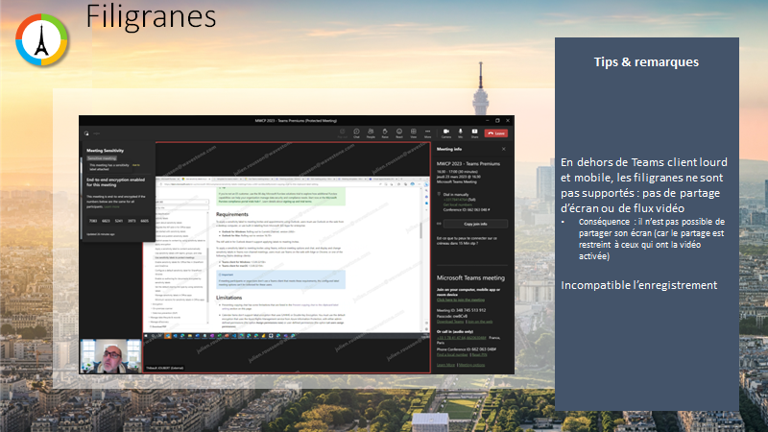Viewport: 768px width, 432px height.
Task: Open the Get local numbers link
Action: 458,204
